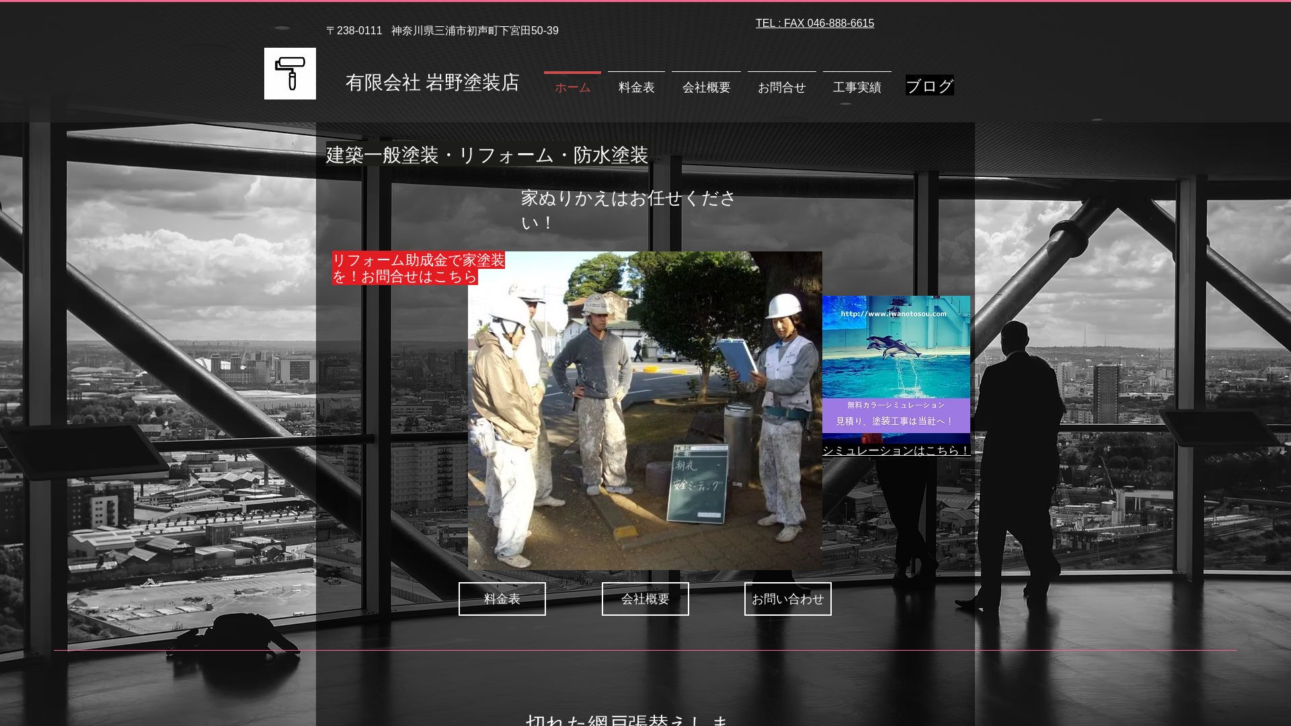
Task: Visit the ブログ link
Action: click(x=929, y=86)
